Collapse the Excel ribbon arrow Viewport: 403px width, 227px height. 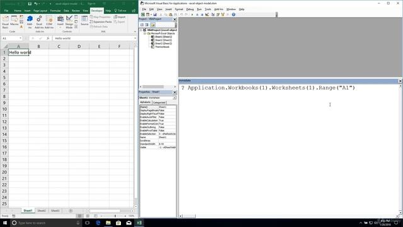pyautogui.click(x=135, y=32)
